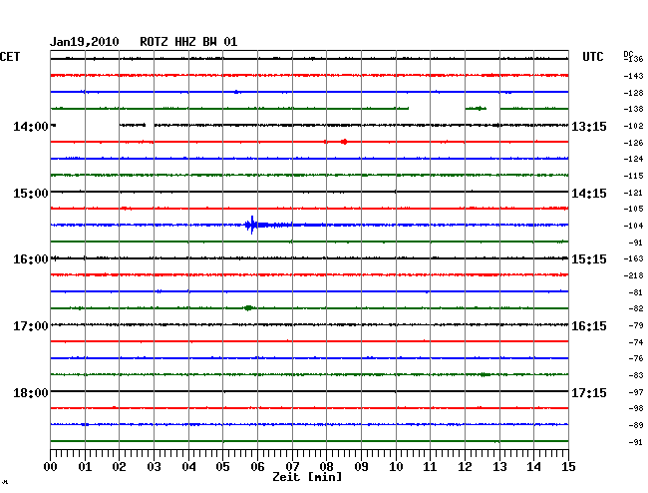This screenshot has width=648, height=493.
Task: Click the 14:15 UTC time label
Action: tap(589, 194)
